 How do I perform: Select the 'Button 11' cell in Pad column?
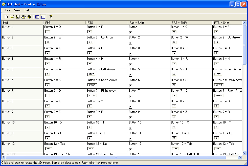(22, 136)
